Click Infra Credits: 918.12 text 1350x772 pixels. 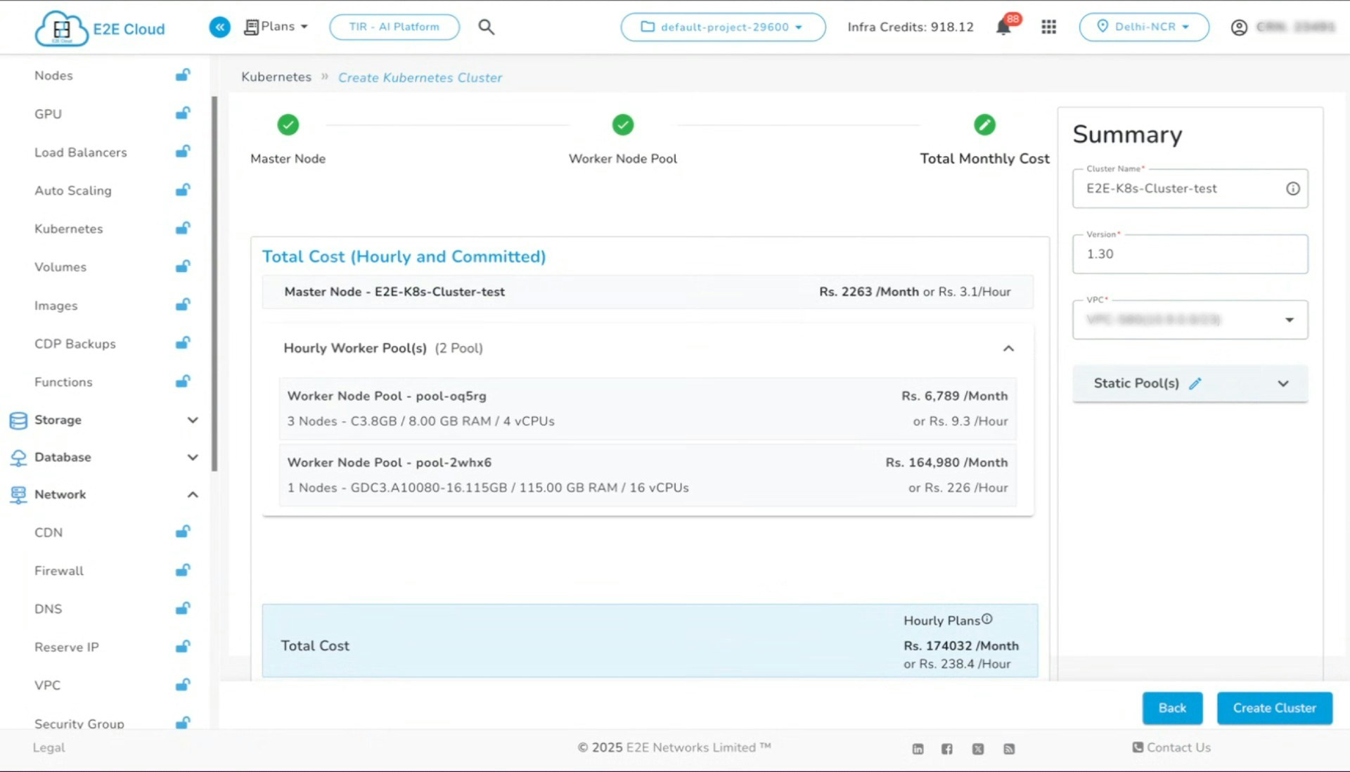(x=911, y=27)
